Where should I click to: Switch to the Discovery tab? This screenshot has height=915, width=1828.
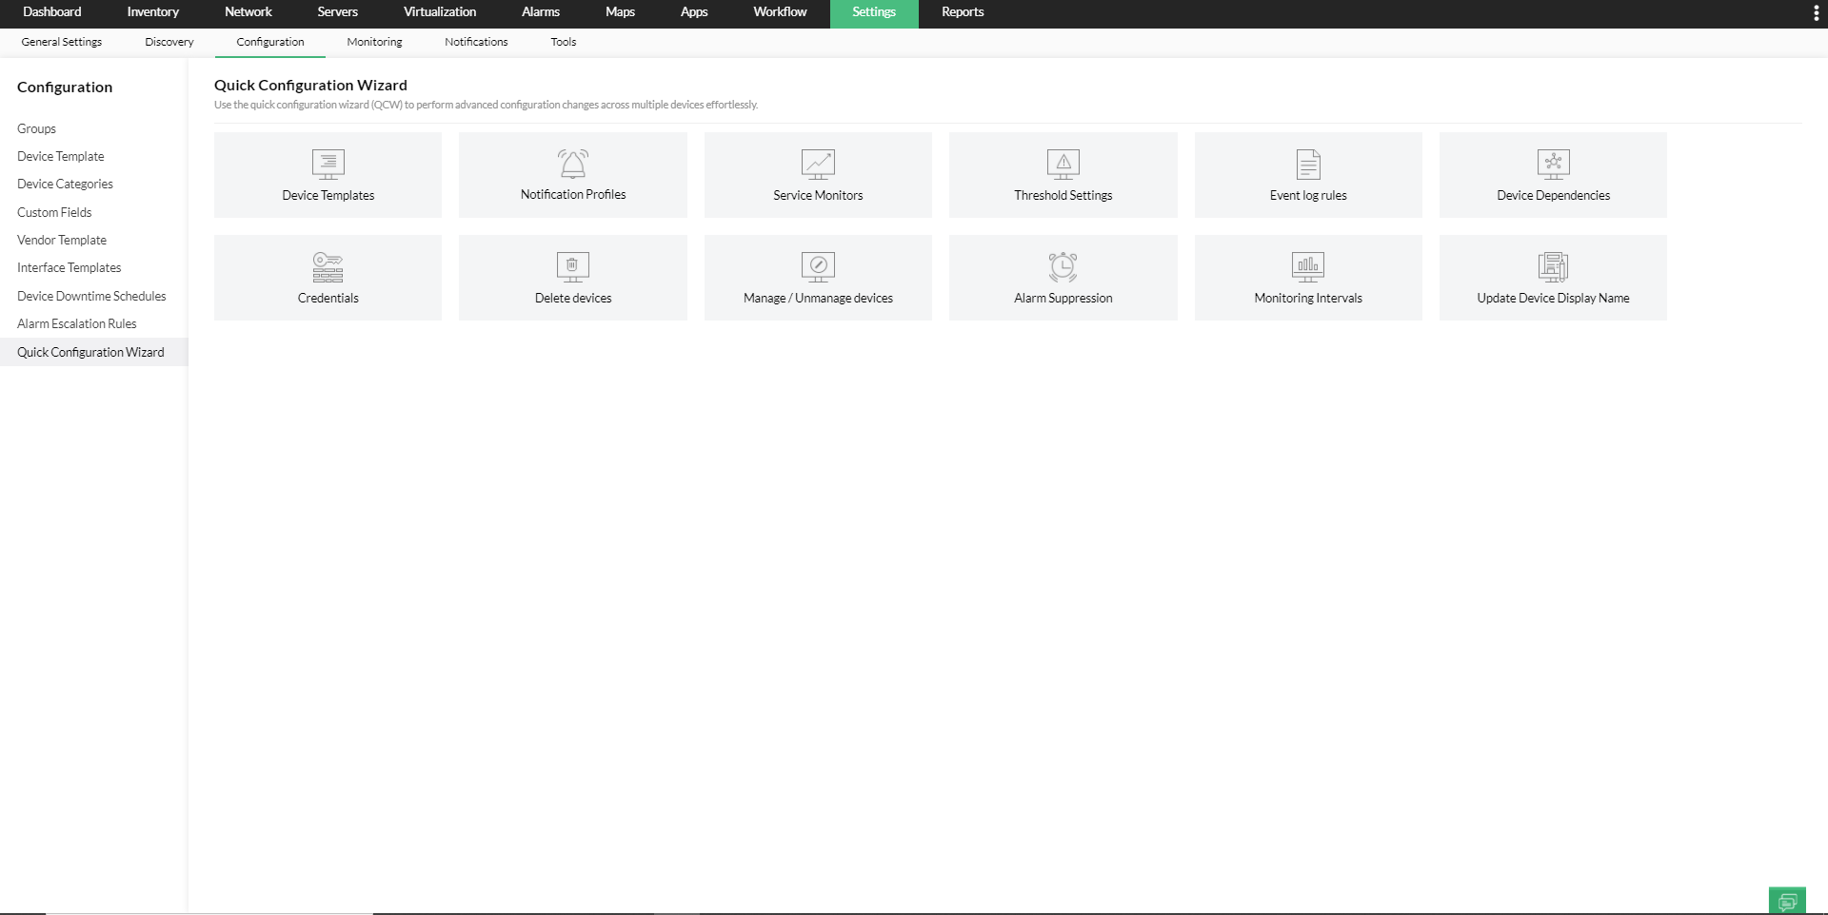click(169, 42)
